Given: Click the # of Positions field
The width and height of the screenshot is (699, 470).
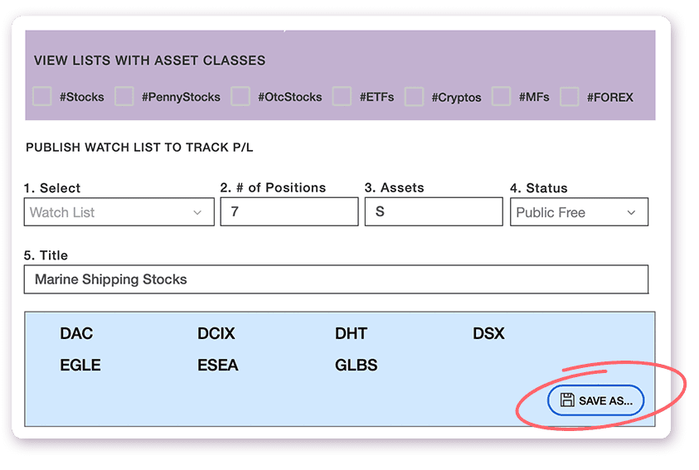Looking at the screenshot, I should coord(289,212).
